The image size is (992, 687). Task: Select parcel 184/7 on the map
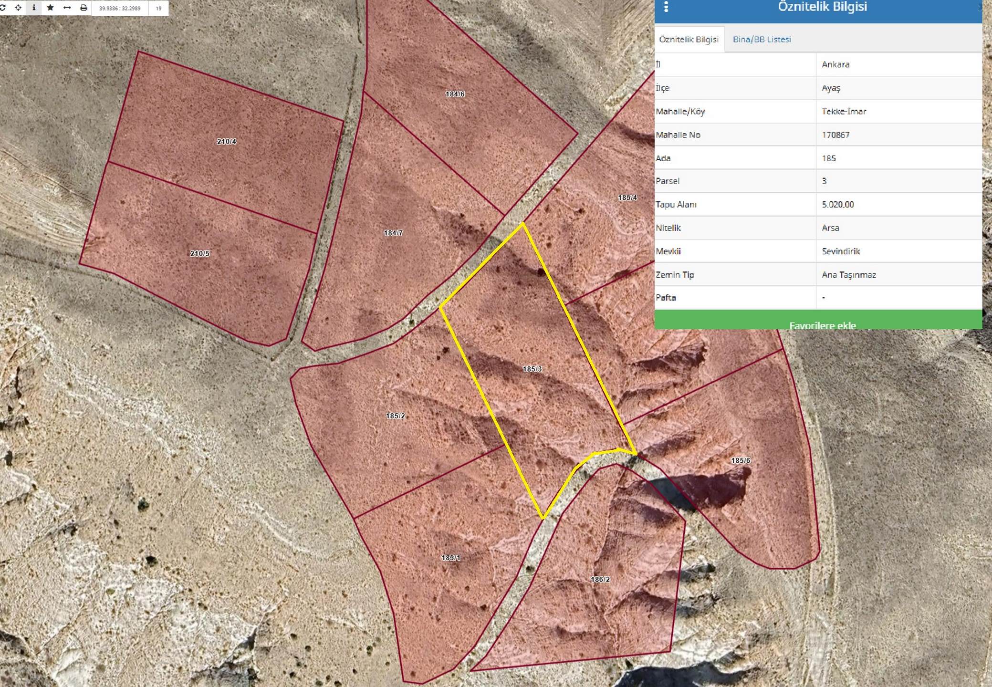click(x=393, y=233)
